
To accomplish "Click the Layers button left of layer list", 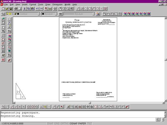I will [x=3, y=14].
